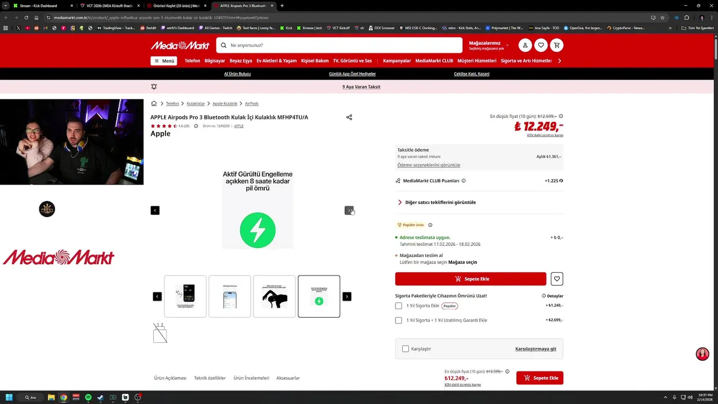Image resolution: width=718 pixels, height=404 pixels.
Task: Click the 'Ne arıyorsunuz?' search field
Action: 339,45
